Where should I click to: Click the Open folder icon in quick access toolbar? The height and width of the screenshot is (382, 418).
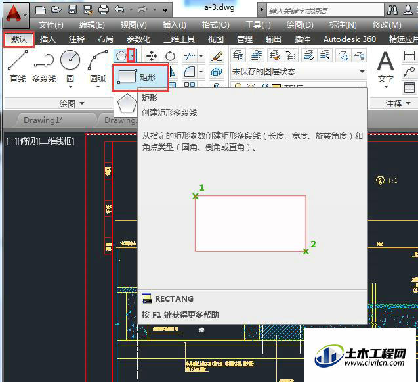(56, 10)
